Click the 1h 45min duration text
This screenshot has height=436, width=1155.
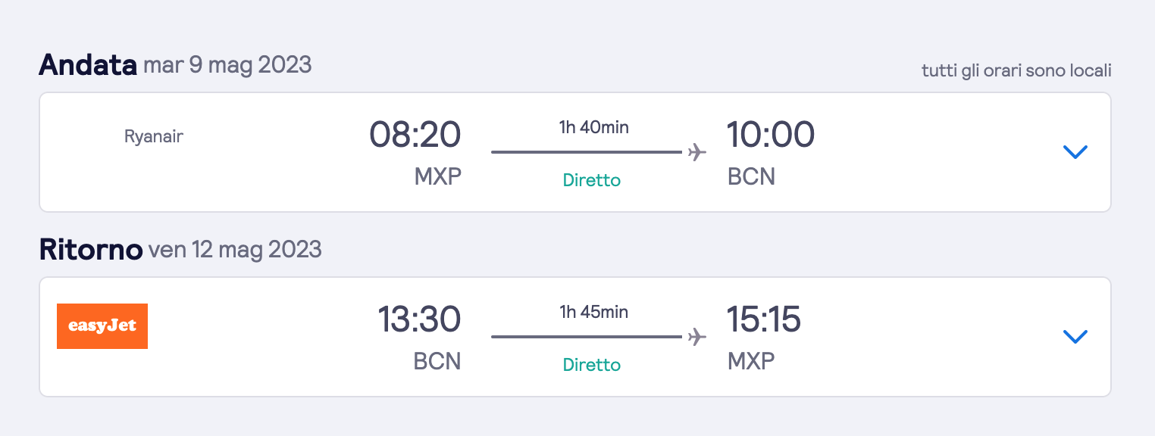pos(594,311)
